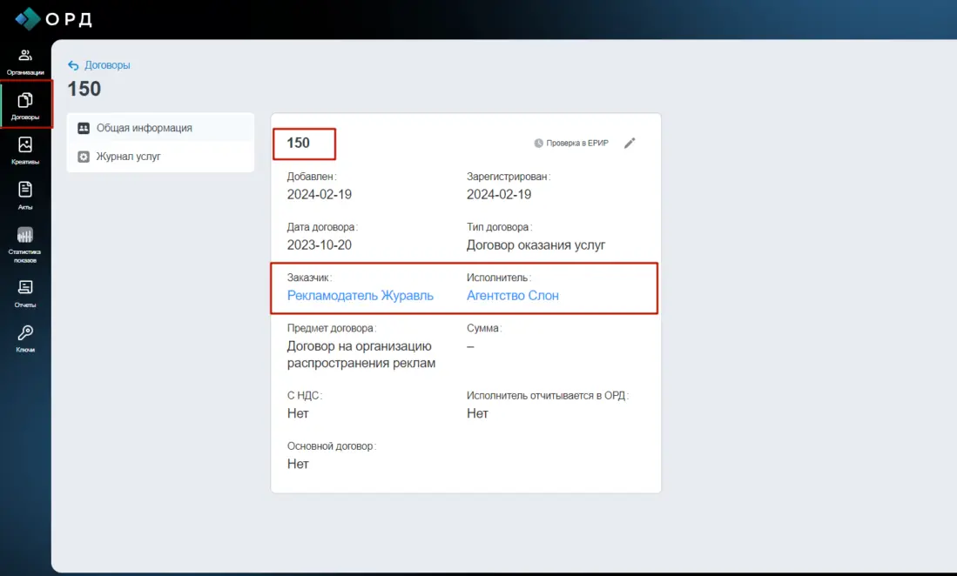Click the Нет value under С НДС
957x576 pixels.
point(298,413)
